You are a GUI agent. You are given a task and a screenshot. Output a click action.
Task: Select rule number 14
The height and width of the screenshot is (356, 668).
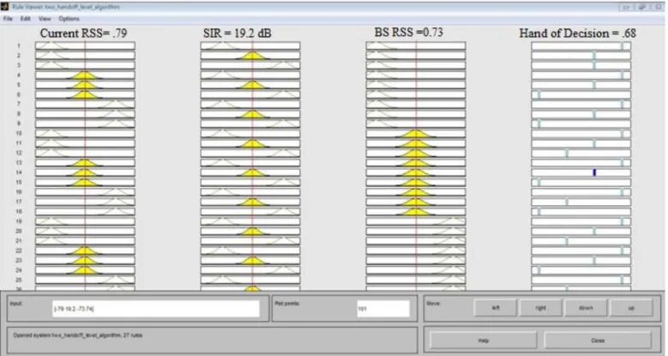19,172
